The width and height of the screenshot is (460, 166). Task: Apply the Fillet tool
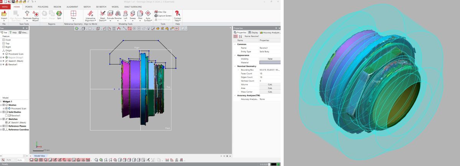(x=140, y=15)
